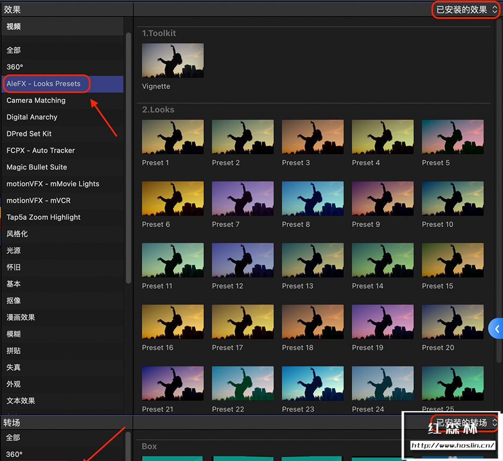The width and height of the screenshot is (503, 461).
Task: Select 全部 in the 效果 sidebar
Action: coord(62,50)
